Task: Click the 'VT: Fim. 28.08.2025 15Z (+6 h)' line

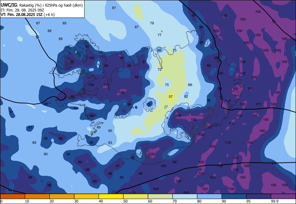Action: tap(28, 15)
